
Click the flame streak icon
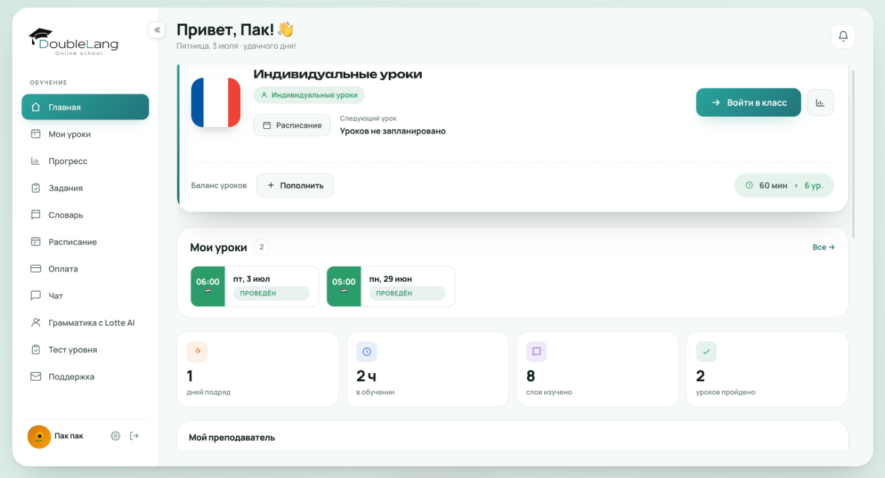click(x=197, y=352)
